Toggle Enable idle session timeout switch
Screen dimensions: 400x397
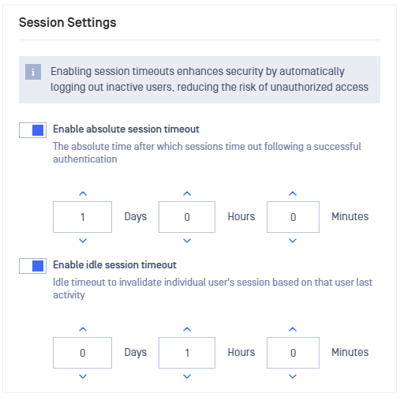pos(32,266)
